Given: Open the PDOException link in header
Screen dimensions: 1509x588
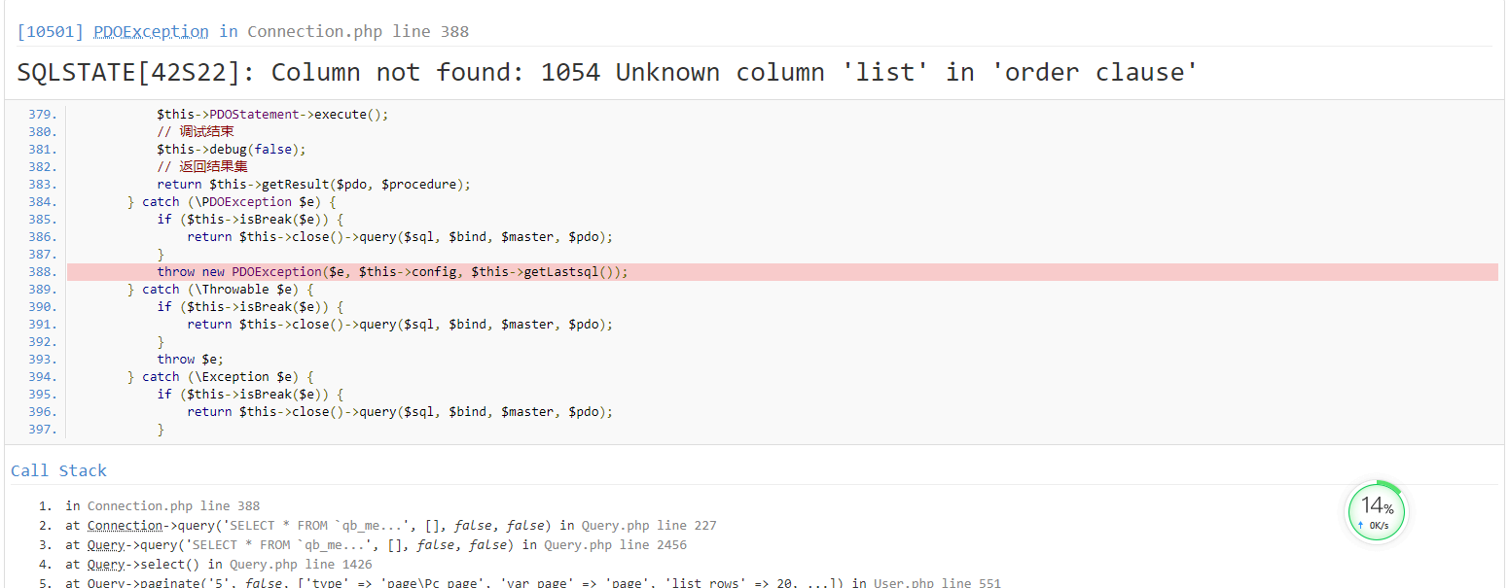Looking at the screenshot, I should coord(151,31).
